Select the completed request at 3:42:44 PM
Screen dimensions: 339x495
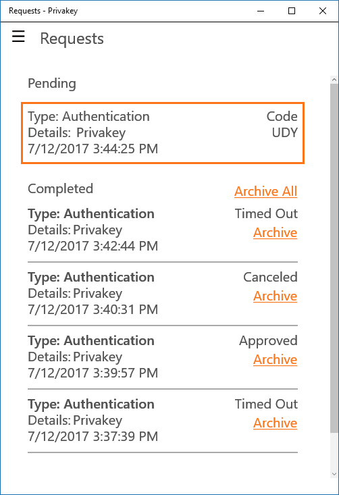click(x=163, y=230)
